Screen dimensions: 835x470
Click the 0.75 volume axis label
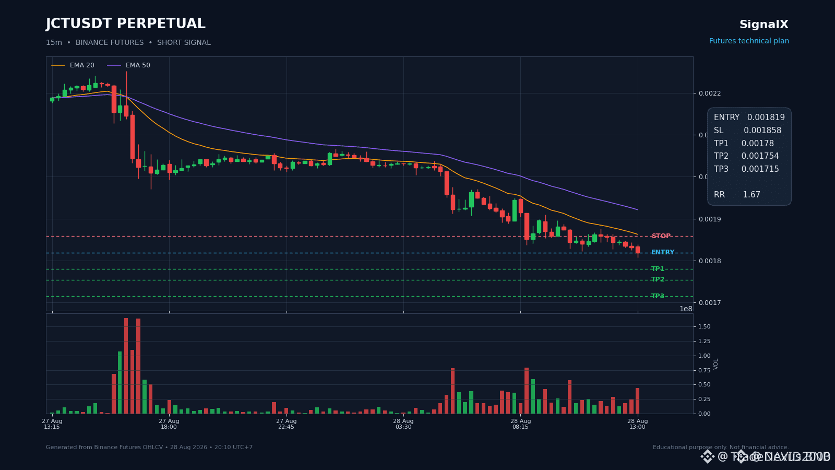[705, 371]
